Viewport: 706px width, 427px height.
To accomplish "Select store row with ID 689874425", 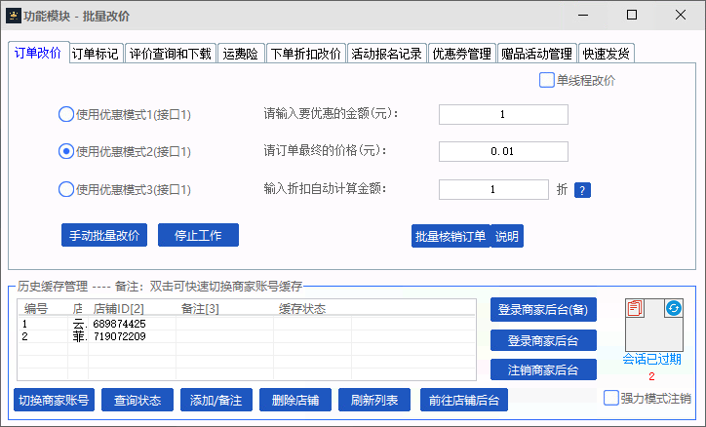I will pos(119,324).
